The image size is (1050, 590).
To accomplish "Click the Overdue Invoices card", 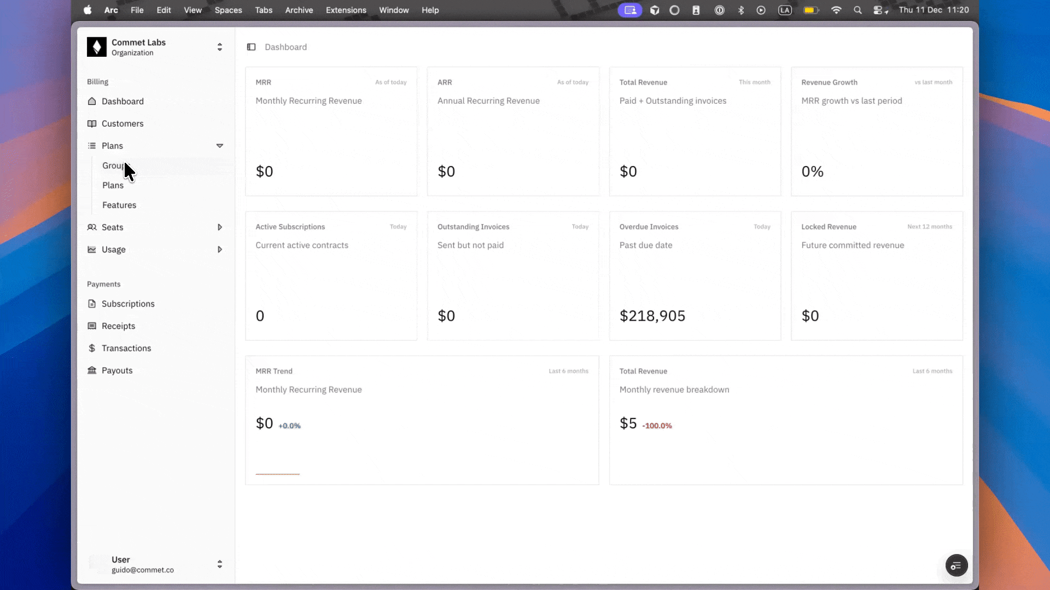I will 695,276.
